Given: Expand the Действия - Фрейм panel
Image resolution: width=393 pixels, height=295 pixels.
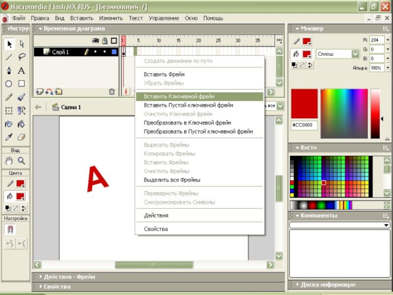Looking at the screenshot, I should click(x=41, y=277).
